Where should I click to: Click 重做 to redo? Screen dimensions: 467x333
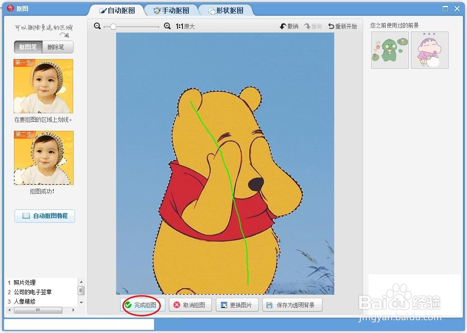pos(313,27)
